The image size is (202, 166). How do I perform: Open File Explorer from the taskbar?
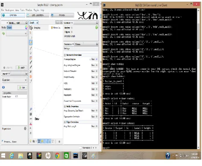pos(21,156)
